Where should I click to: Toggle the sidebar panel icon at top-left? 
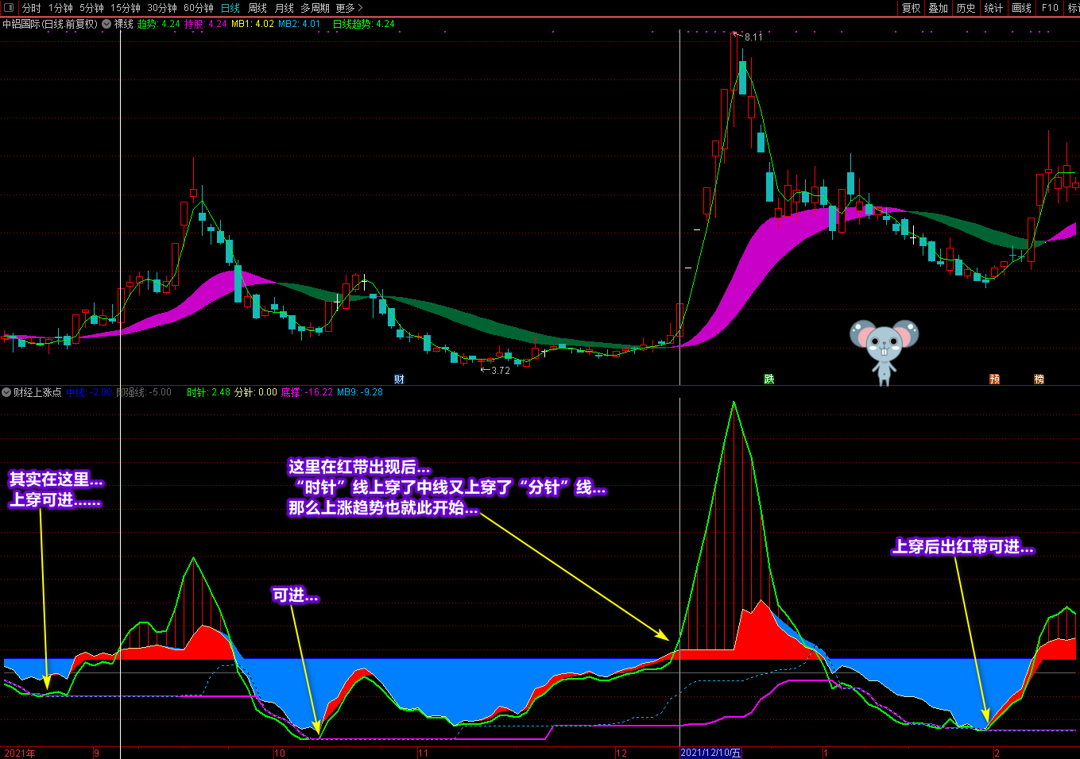(x=9, y=8)
